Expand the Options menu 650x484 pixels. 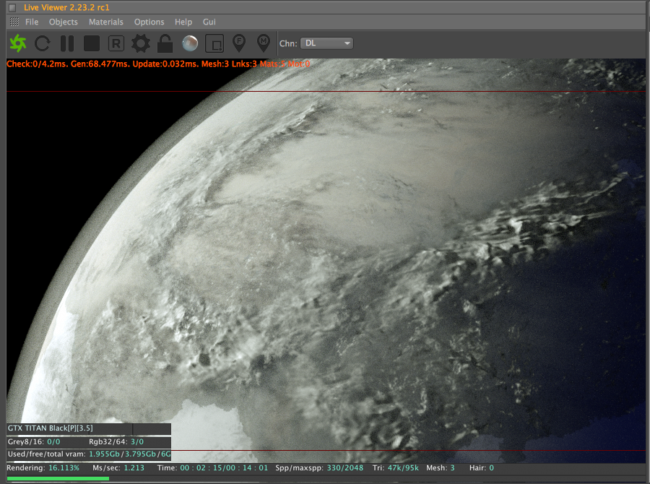(x=149, y=22)
